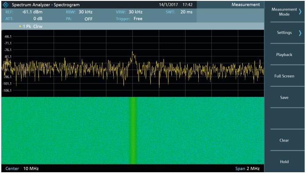Select the green signal band in spectrogram
This screenshot has height=174, width=306.
click(133, 130)
